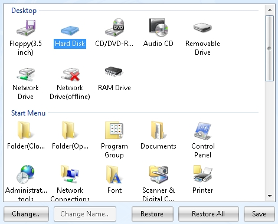Viewport: 278px width, 224px height.
Task: Click the CD/DVD-R... label text
Action: tap(114, 44)
